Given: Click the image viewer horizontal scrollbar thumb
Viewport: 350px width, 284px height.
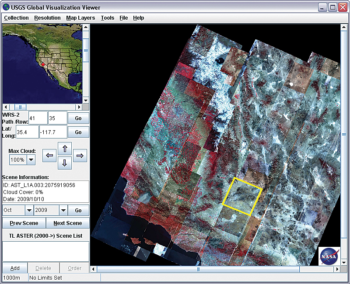Looking at the screenshot, I should [198, 269].
